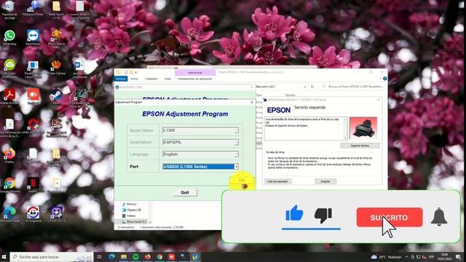The height and width of the screenshot is (262, 466).
Task: Open the Papelera de reciclaje desktop icon
Action: [x=9, y=9]
